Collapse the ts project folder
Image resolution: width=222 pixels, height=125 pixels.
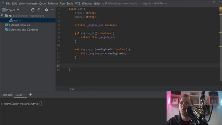pyautogui.click(x=2, y=15)
